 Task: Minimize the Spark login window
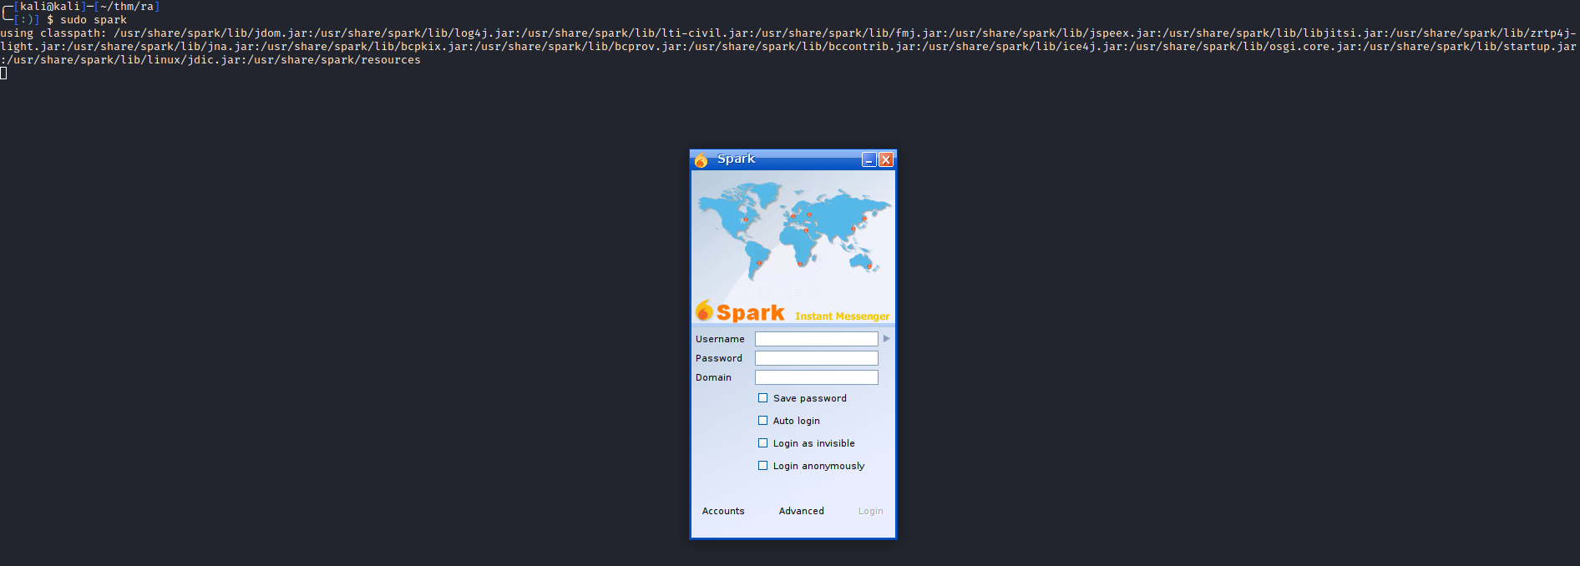[868, 159]
